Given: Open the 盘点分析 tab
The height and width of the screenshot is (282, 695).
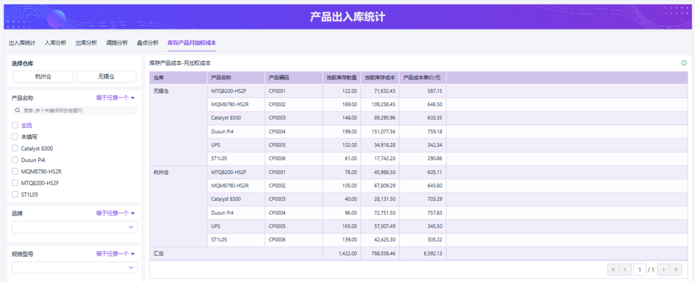Looking at the screenshot, I should click(x=147, y=43).
